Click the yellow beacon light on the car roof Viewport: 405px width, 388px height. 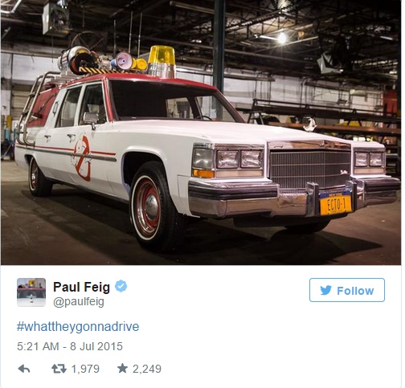click(x=162, y=62)
